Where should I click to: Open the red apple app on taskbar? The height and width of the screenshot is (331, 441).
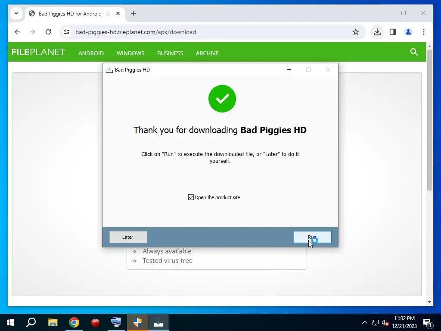pos(95,322)
